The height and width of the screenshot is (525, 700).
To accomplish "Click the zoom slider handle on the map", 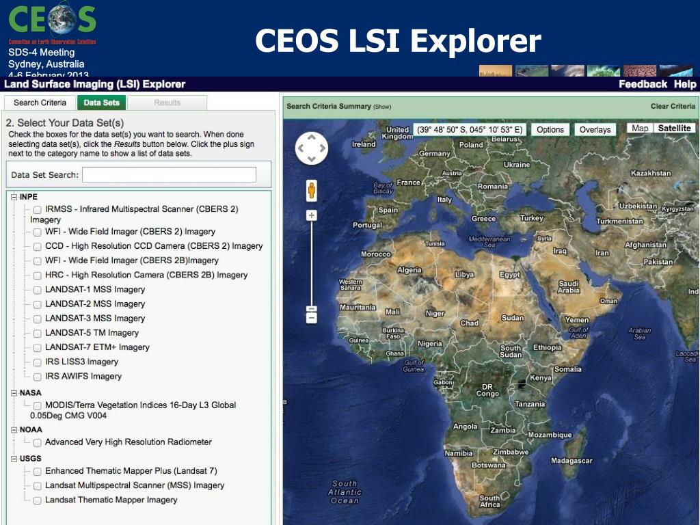I will (312, 309).
